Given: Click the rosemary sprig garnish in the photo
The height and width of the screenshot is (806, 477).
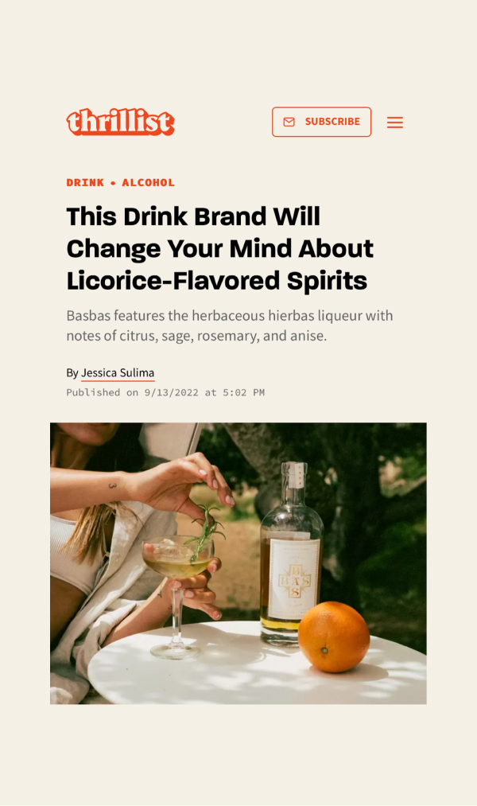Looking at the screenshot, I should pyautogui.click(x=206, y=532).
